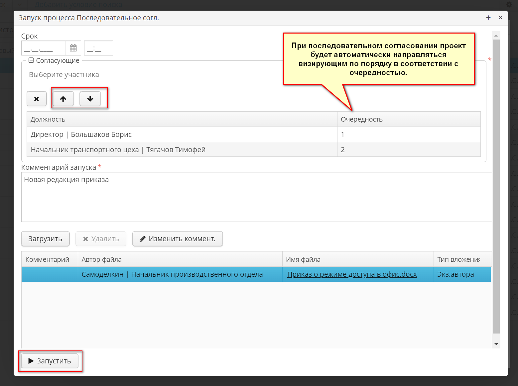The width and height of the screenshot is (518, 386).
Task: Open the calendar date picker icon
Action: coord(74,48)
